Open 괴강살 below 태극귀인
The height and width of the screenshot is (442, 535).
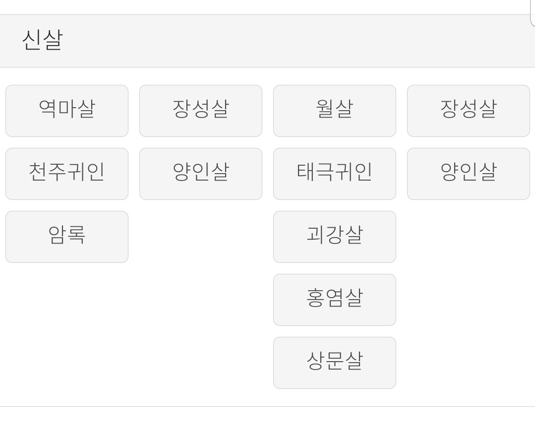point(334,237)
